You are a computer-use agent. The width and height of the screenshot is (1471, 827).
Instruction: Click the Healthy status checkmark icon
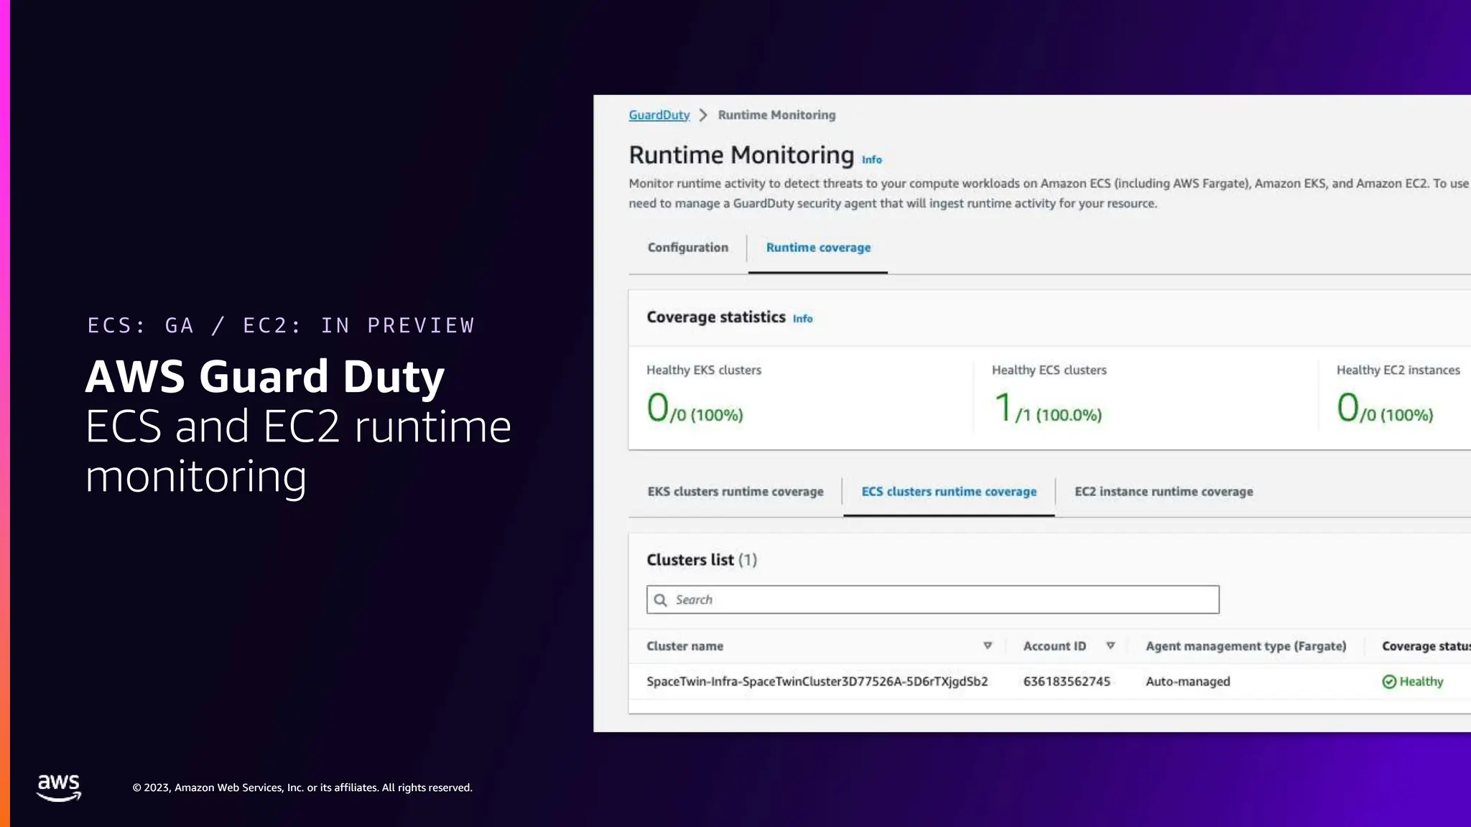tap(1389, 682)
